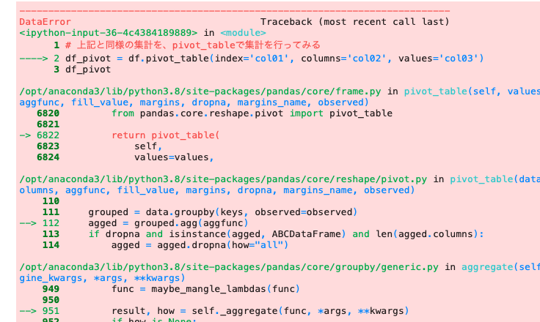Image resolution: width=540 pixels, height=322 pixels.
Task: Click the df_pivot statement on line 3
Action: pos(88,70)
